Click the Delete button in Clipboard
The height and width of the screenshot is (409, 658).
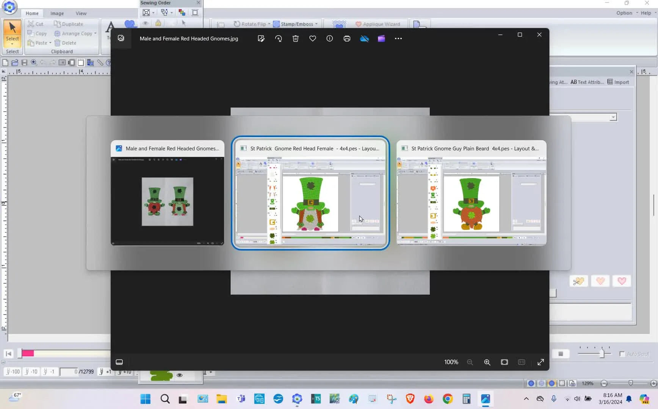[x=65, y=43]
